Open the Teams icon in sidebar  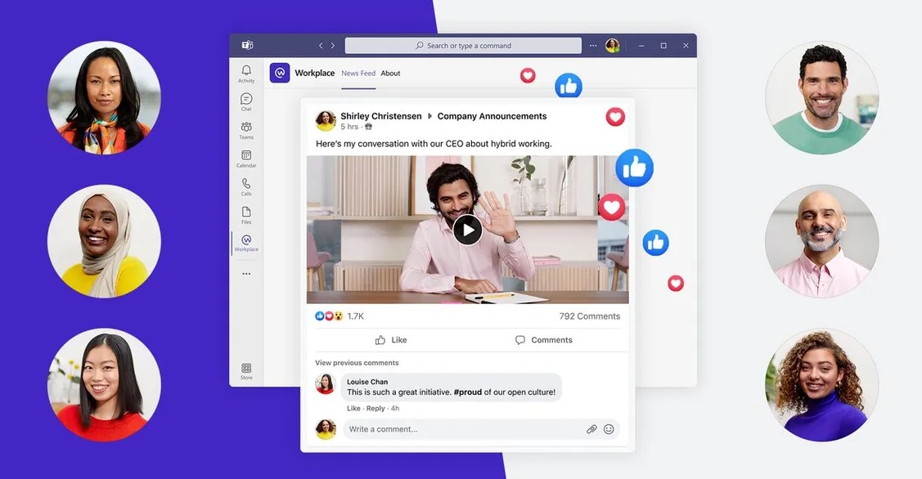pyautogui.click(x=246, y=128)
